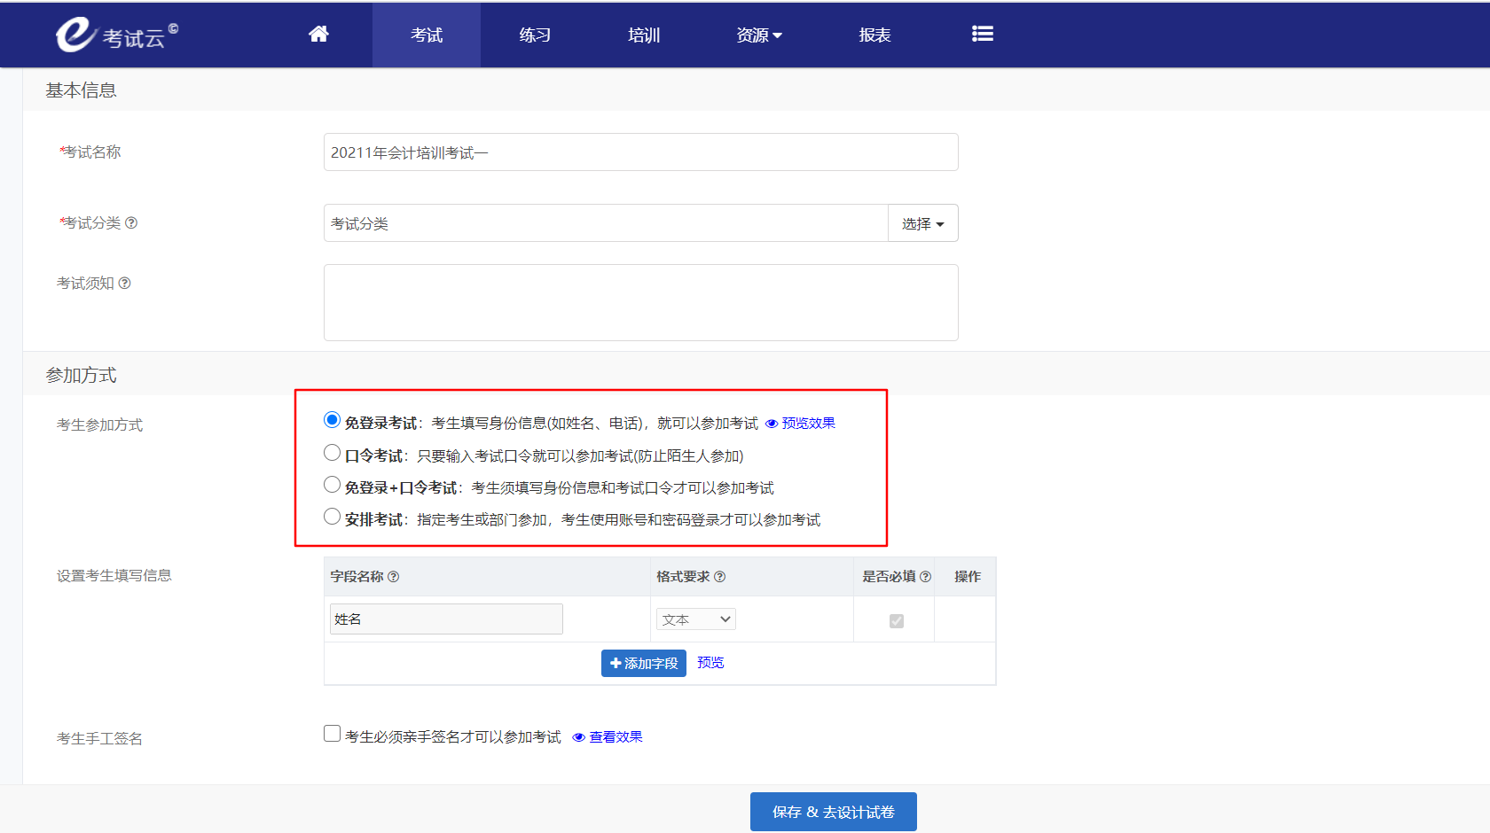Select the 免登录考试 radio option
Viewport: 1490px width, 833px height.
point(332,419)
